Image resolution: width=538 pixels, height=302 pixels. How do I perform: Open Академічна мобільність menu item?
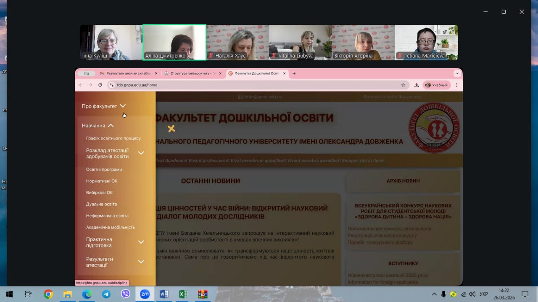[x=110, y=227]
